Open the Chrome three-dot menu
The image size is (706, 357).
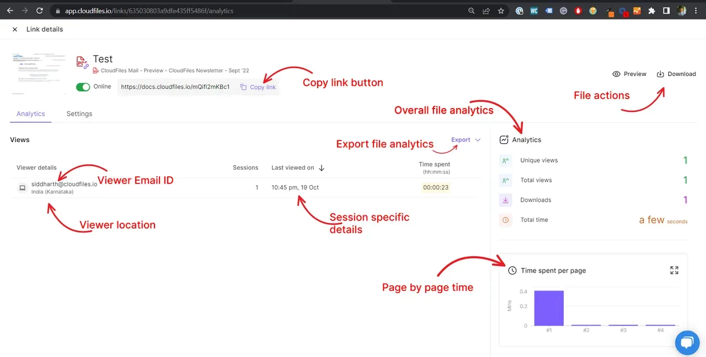click(696, 10)
